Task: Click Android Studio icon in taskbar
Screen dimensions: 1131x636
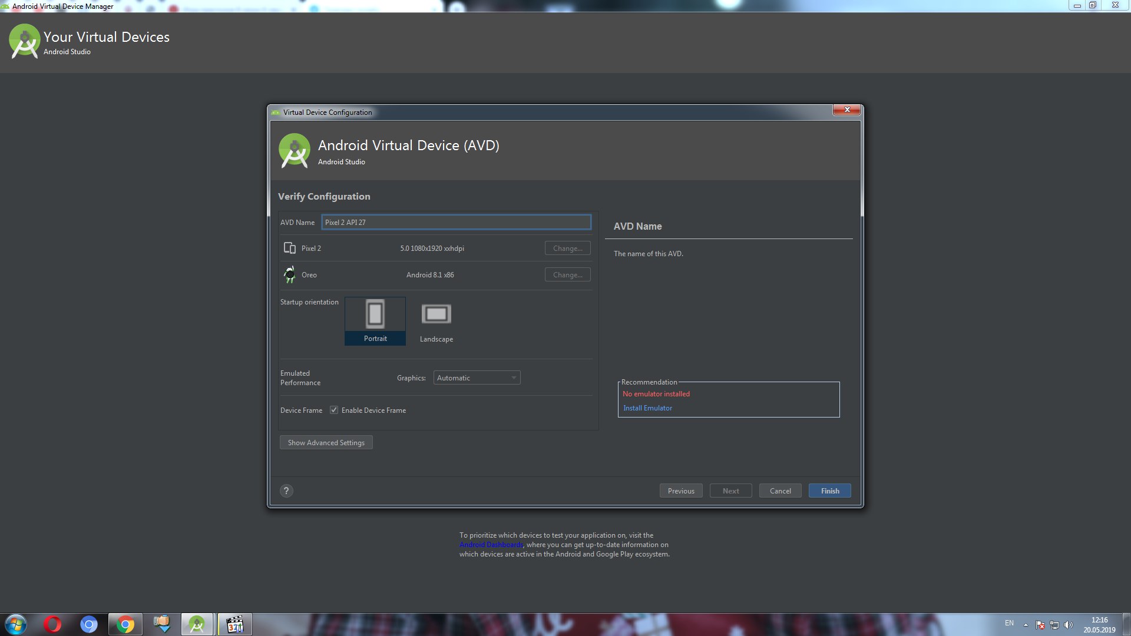Action: 197,624
